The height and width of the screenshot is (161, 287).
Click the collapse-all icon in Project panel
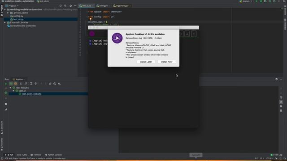65,6
